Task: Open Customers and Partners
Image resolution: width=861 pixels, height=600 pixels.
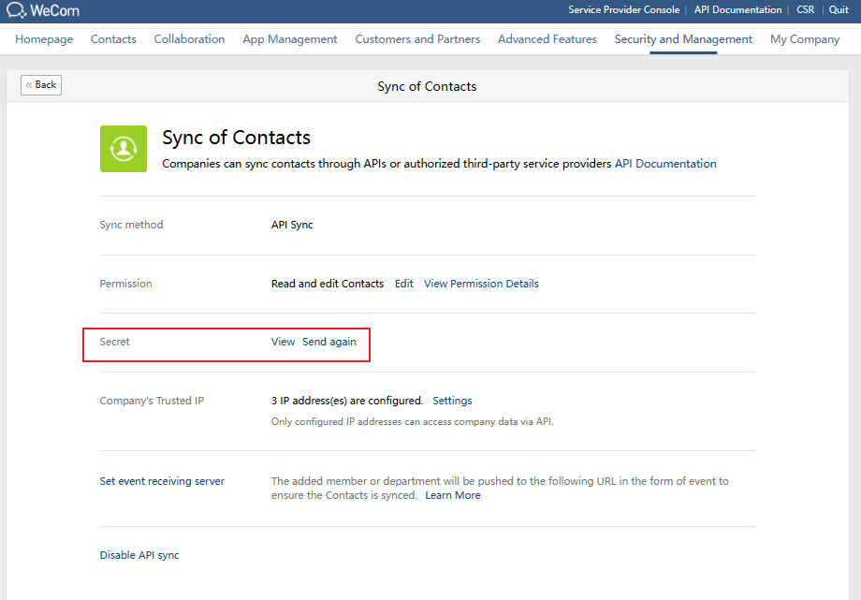Action: click(x=417, y=39)
